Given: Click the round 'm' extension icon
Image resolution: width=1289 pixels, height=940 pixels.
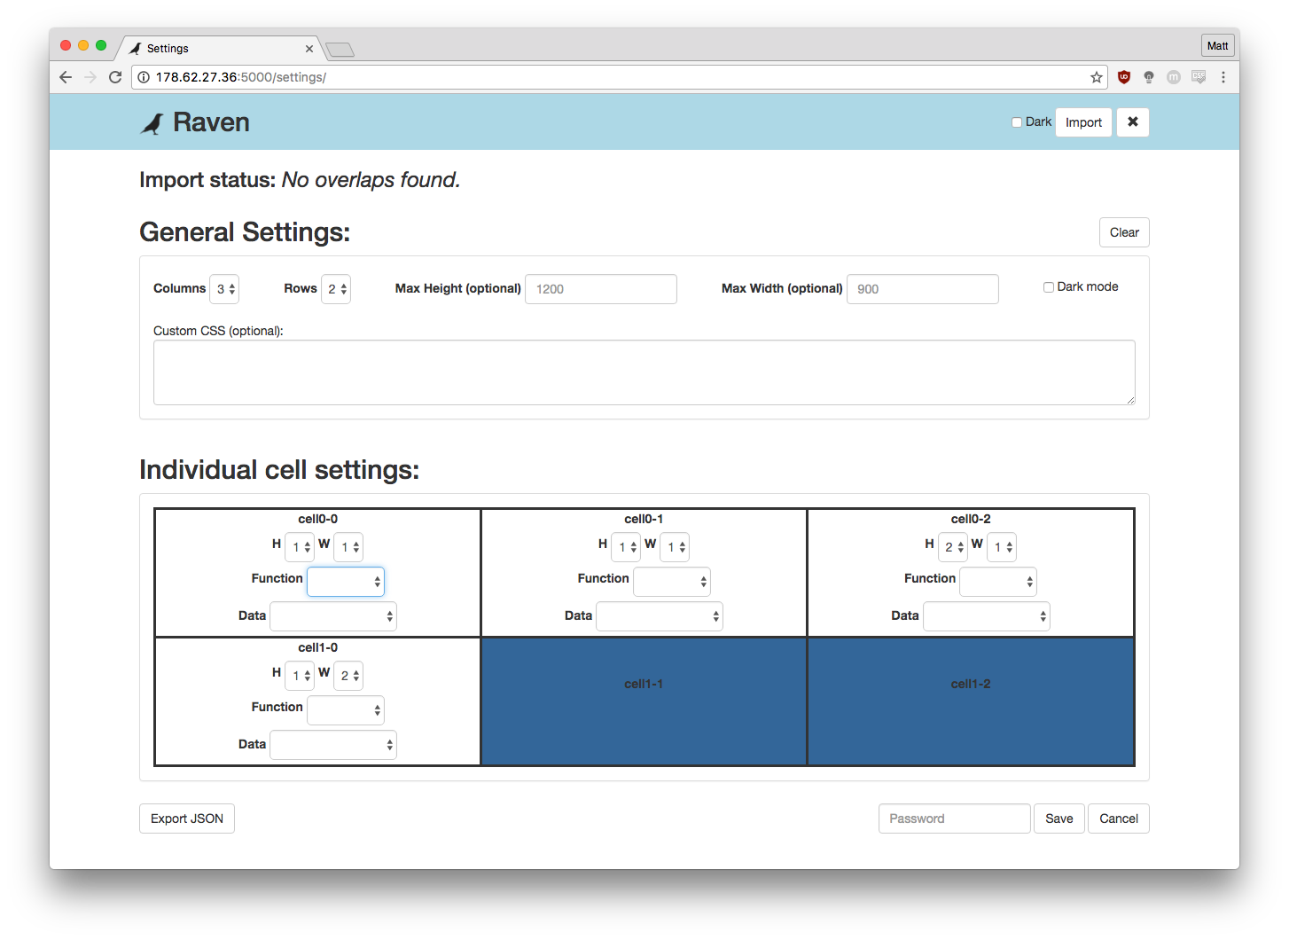Looking at the screenshot, I should coord(1174,77).
